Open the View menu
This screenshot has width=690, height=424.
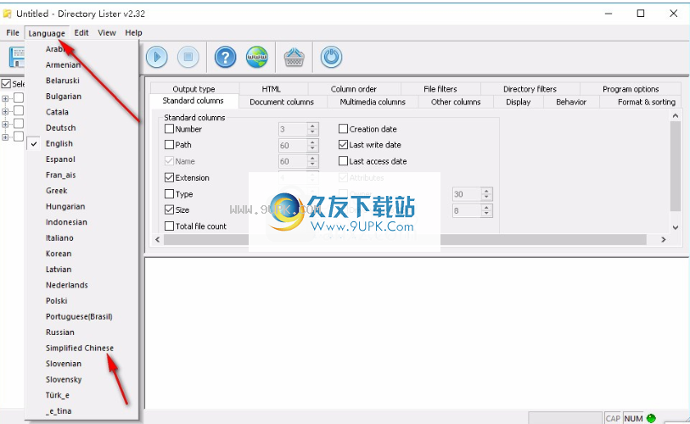[107, 32]
